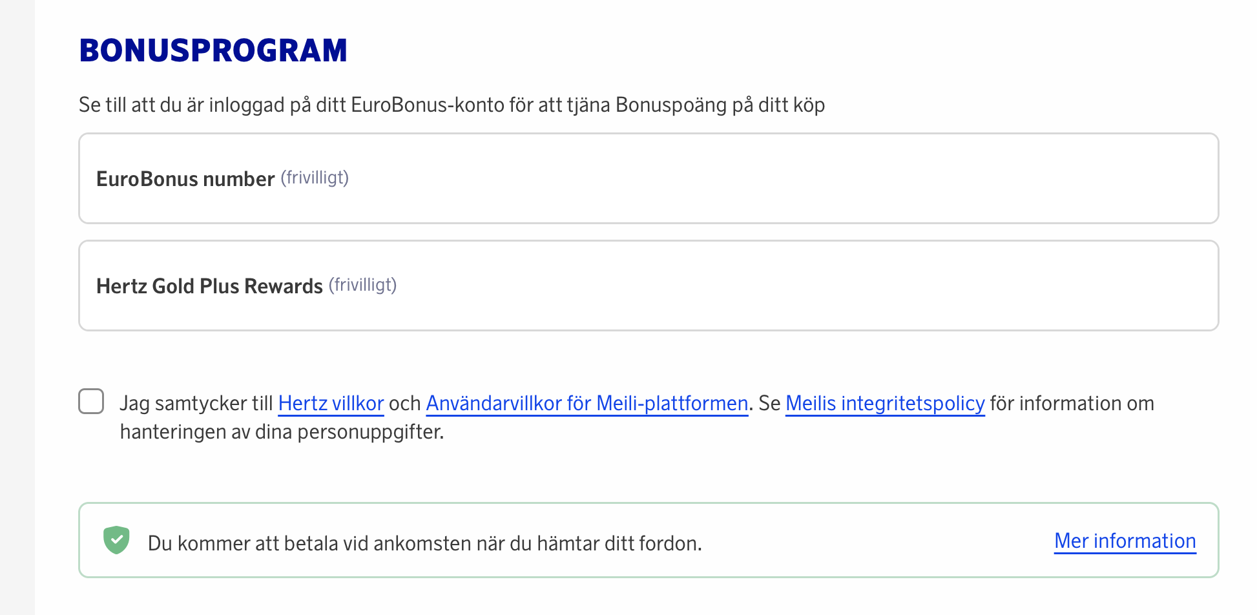Click the BONUSPROGRAM heading
The height and width of the screenshot is (615, 1257).
[x=213, y=50]
